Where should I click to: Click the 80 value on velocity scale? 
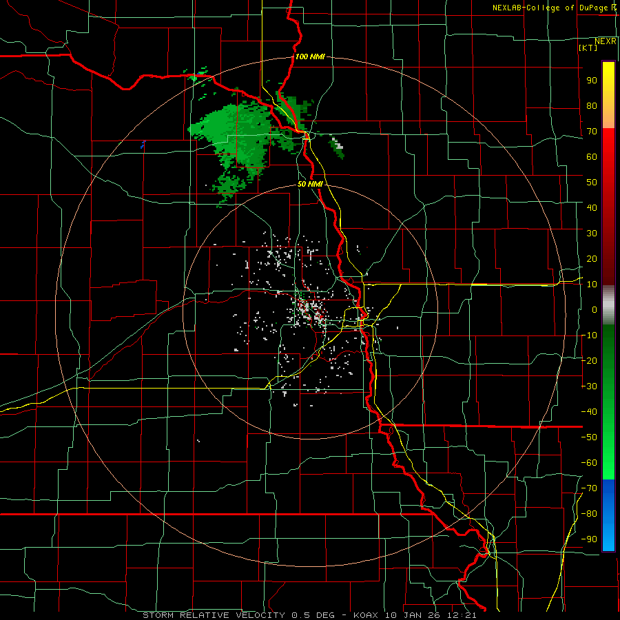pos(592,106)
